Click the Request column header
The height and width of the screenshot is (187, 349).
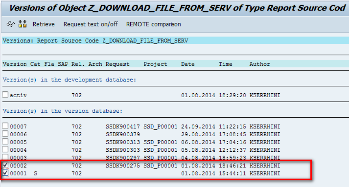pos(117,64)
